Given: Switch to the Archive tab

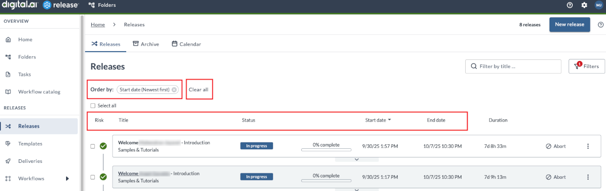Looking at the screenshot, I should pyautogui.click(x=146, y=44).
